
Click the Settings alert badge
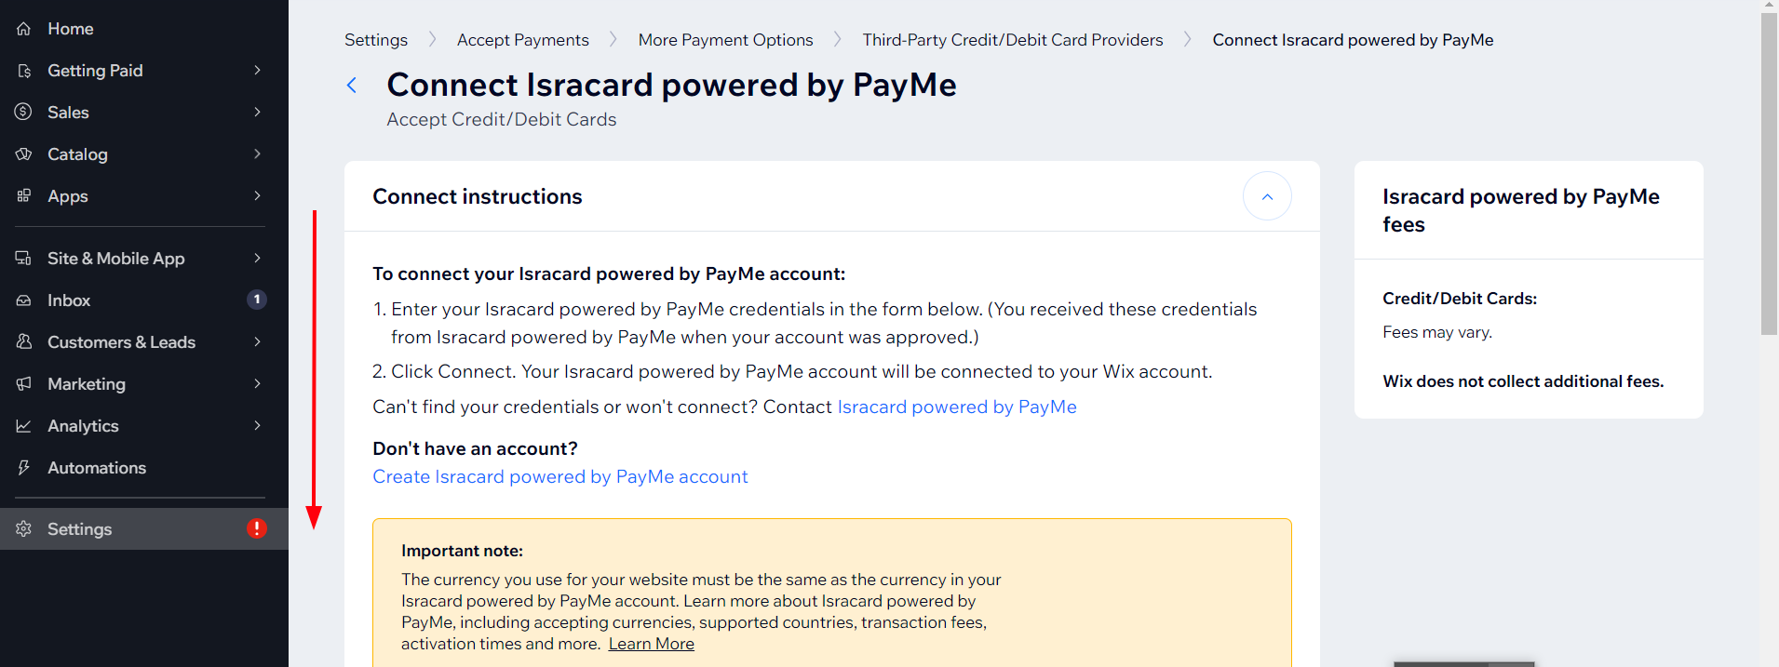(x=257, y=528)
